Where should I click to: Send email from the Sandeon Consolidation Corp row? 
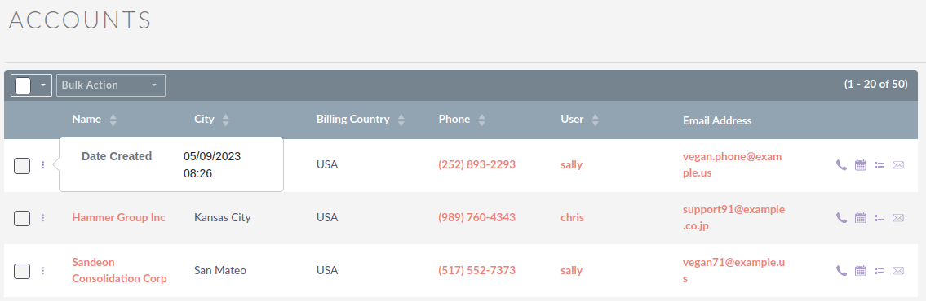tap(897, 271)
